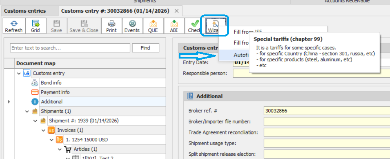The image size is (390, 159).
Task: Open Bond info in document map
Action: [51, 83]
